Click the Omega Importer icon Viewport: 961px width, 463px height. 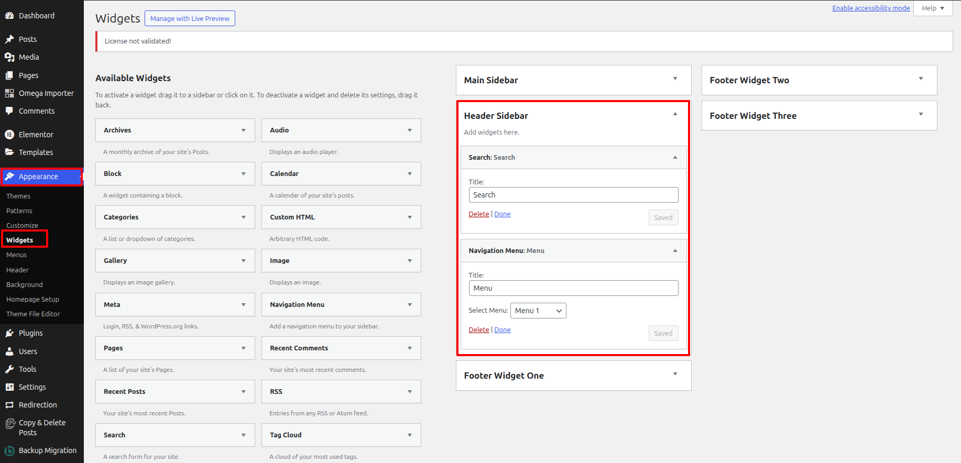point(9,93)
